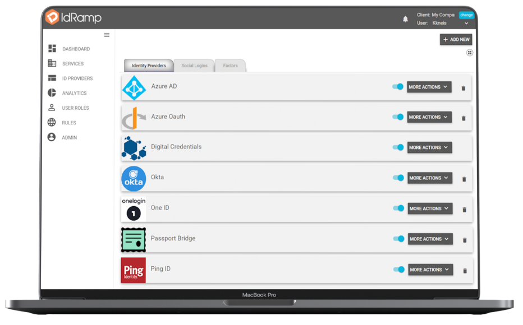The width and height of the screenshot is (523, 325).
Task: Click the Digital Credentials hexagon logo
Action: (x=134, y=148)
